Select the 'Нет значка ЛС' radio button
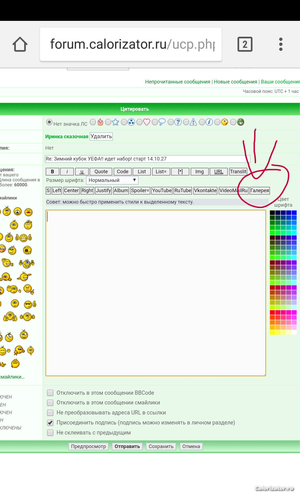 coord(49,122)
